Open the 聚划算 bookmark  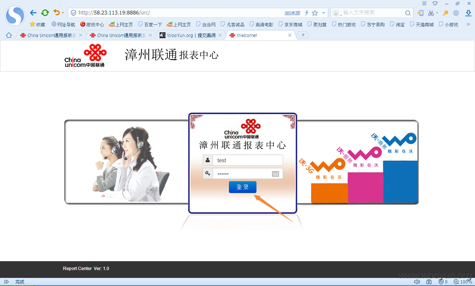[317, 24]
